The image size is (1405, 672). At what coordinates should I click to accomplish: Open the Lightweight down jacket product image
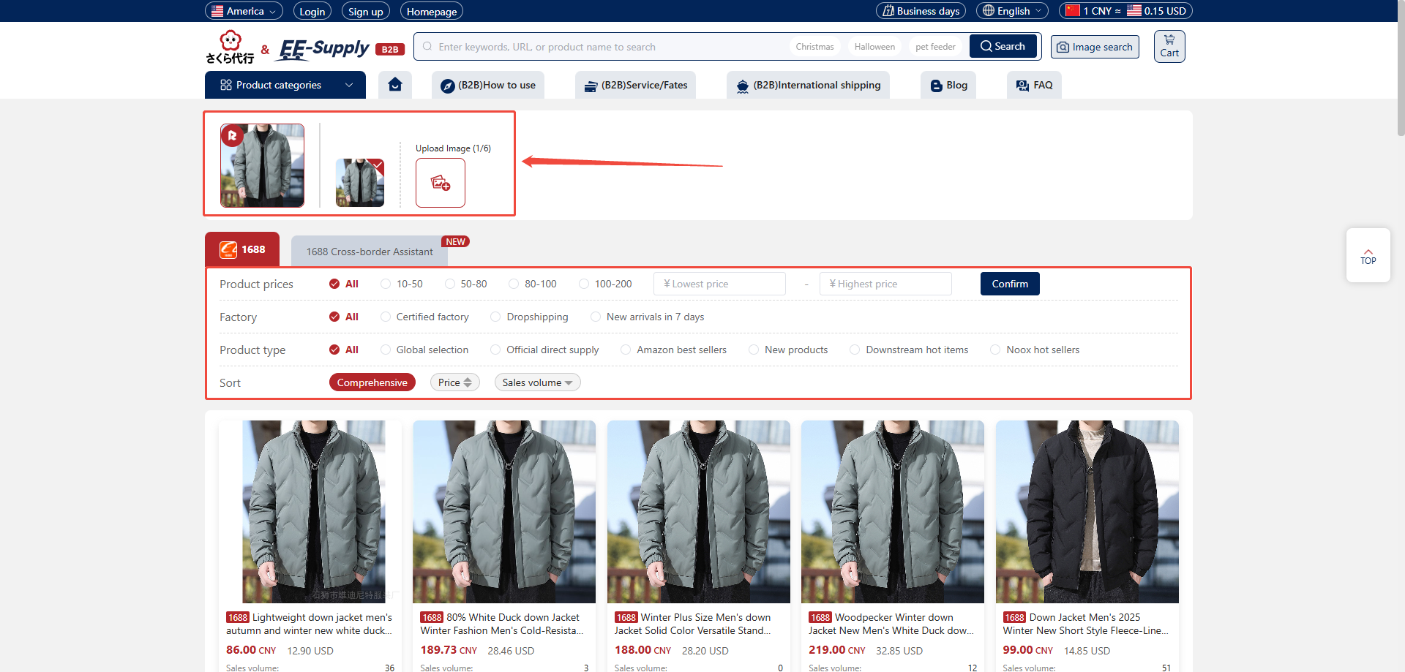[x=310, y=512]
